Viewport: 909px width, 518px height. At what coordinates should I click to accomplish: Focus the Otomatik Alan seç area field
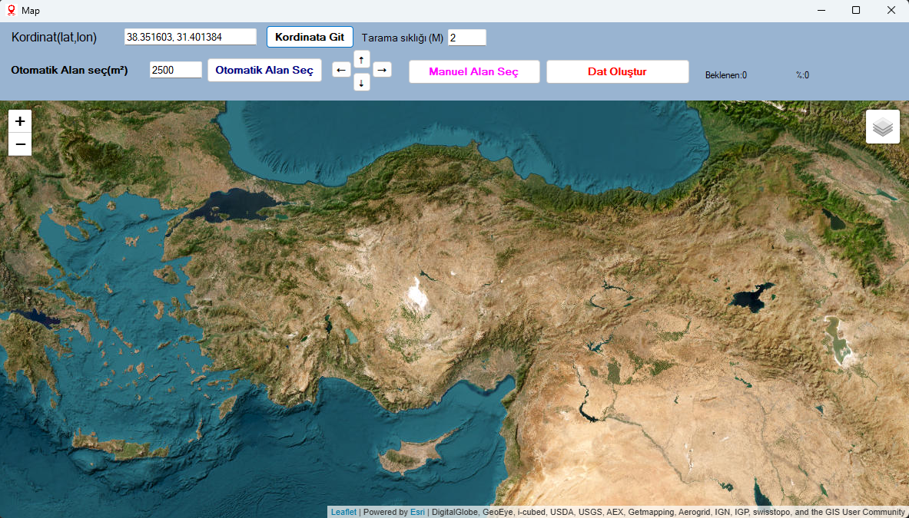click(175, 70)
